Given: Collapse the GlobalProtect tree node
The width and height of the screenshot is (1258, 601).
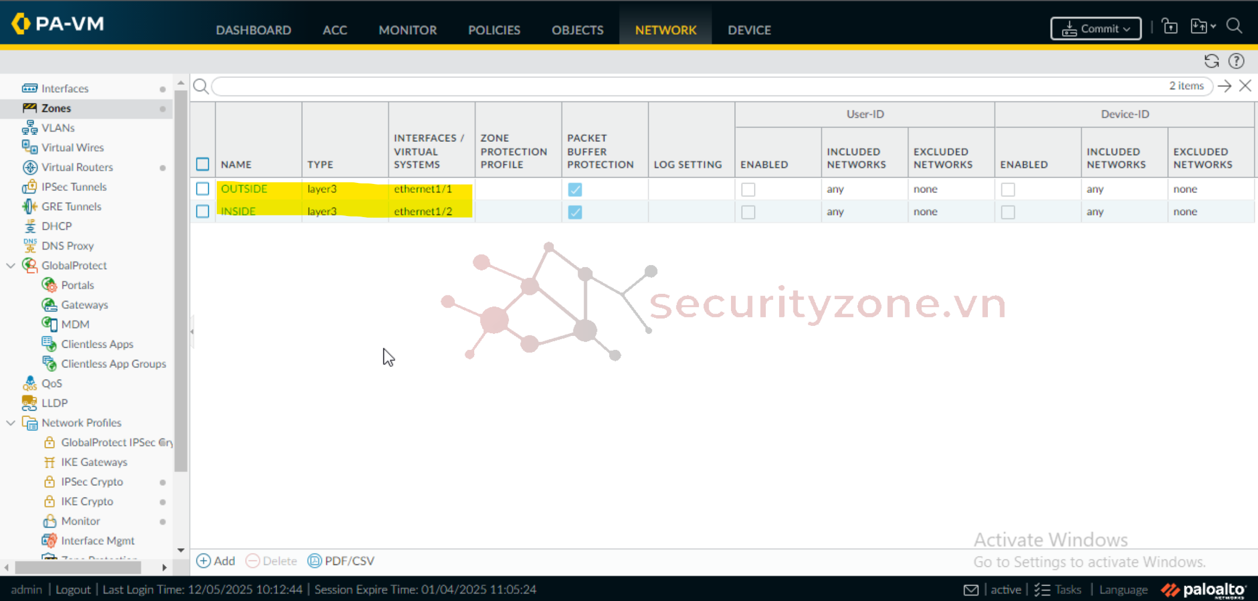Looking at the screenshot, I should tap(10, 265).
